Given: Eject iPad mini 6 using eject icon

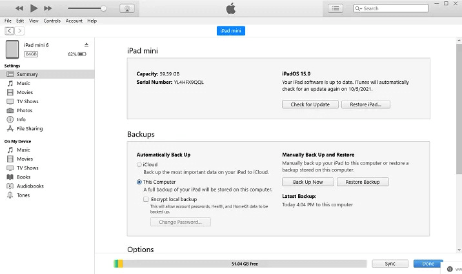Looking at the screenshot, I should [x=86, y=44].
